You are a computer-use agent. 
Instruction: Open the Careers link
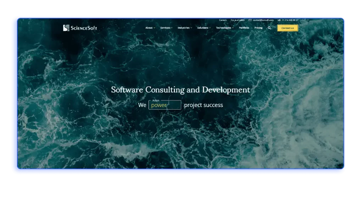[x=224, y=20]
